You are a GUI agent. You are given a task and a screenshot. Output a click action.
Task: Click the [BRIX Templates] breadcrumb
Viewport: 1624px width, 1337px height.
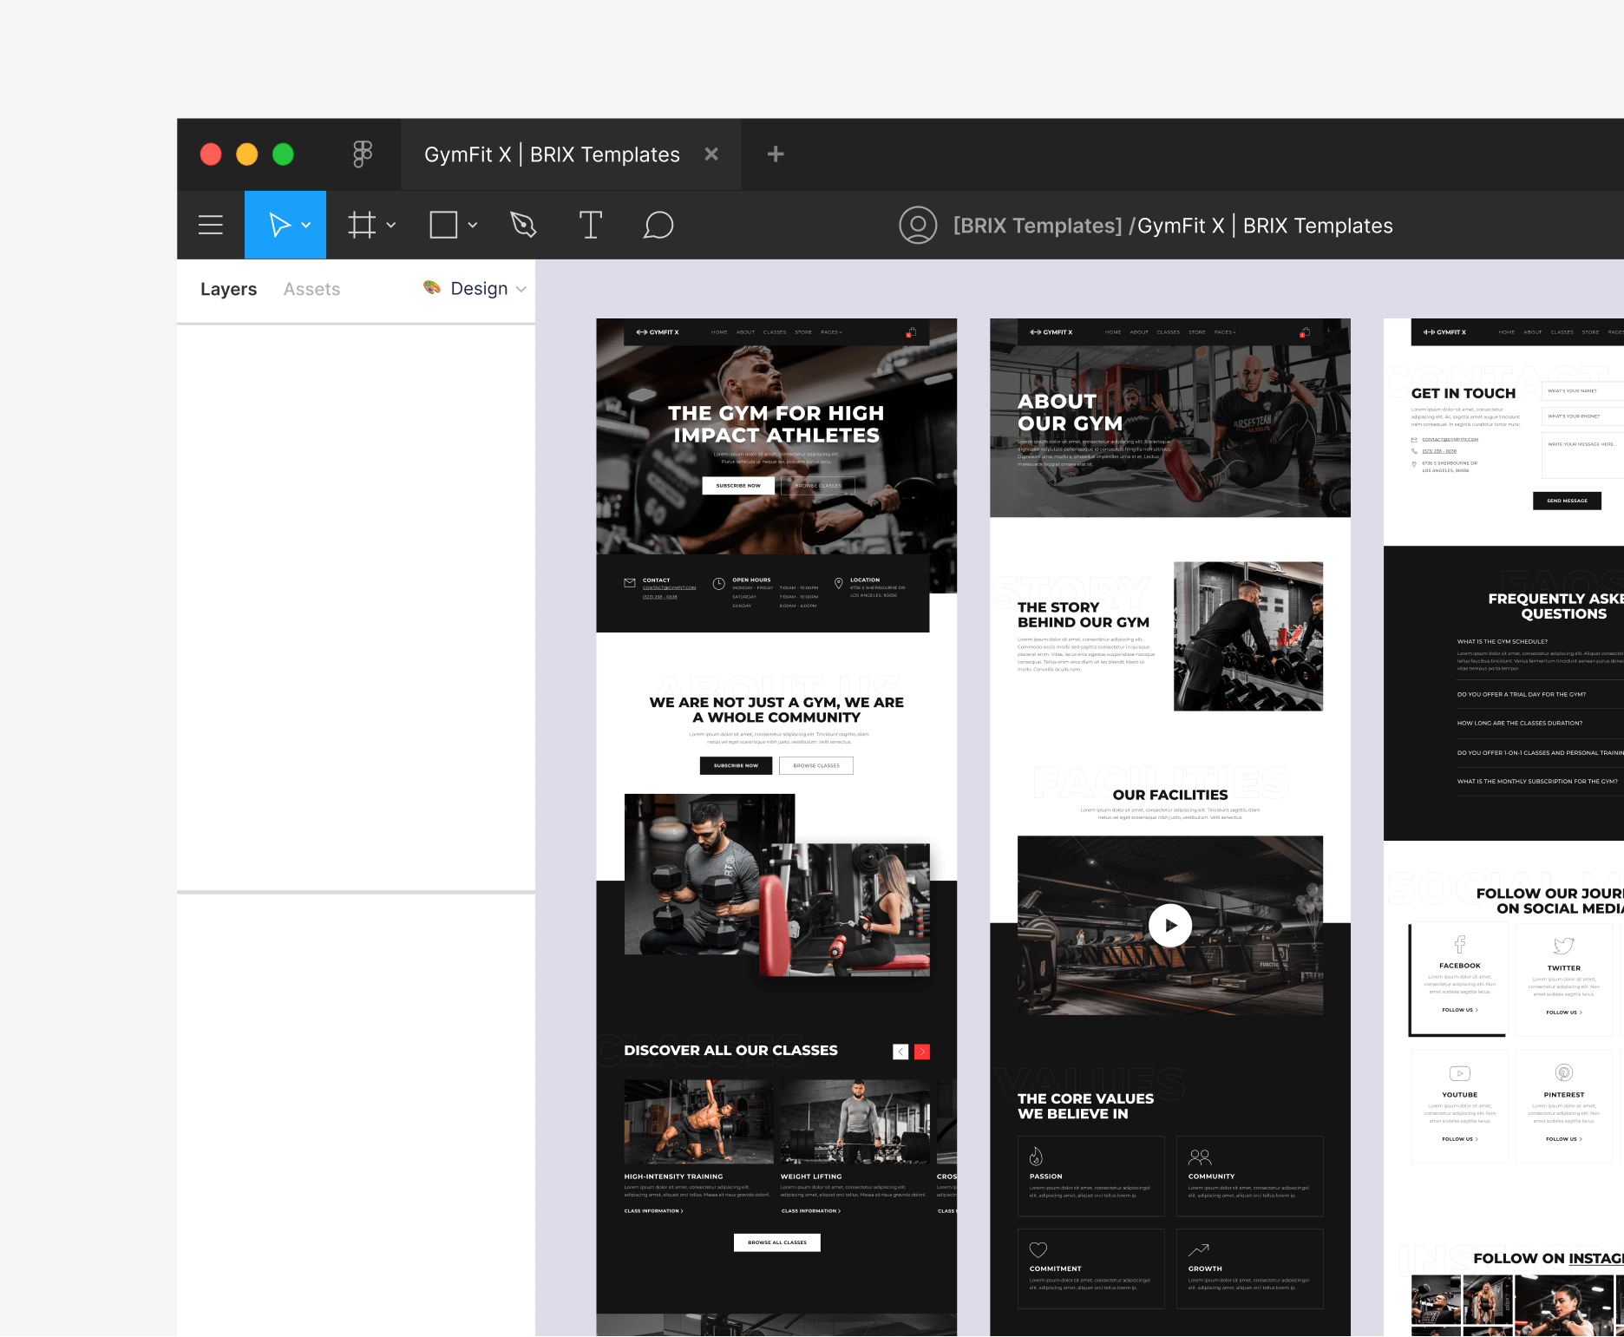(x=1038, y=226)
